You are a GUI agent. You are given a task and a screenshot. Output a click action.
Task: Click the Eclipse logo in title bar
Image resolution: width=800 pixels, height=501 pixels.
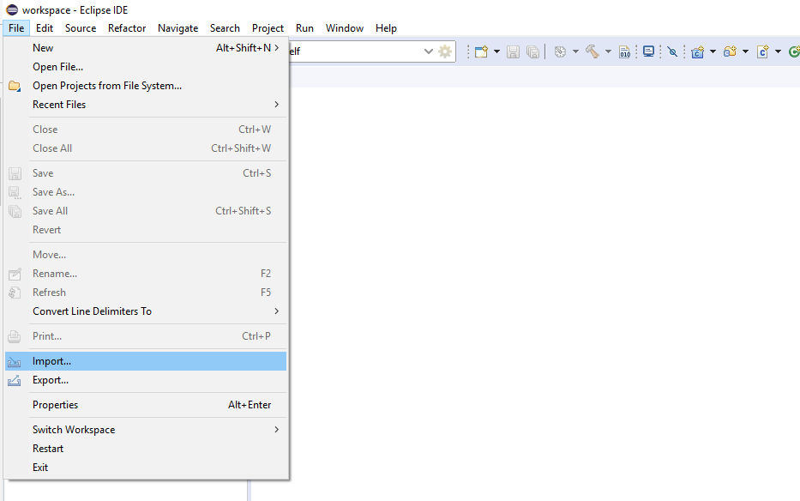pos(12,10)
